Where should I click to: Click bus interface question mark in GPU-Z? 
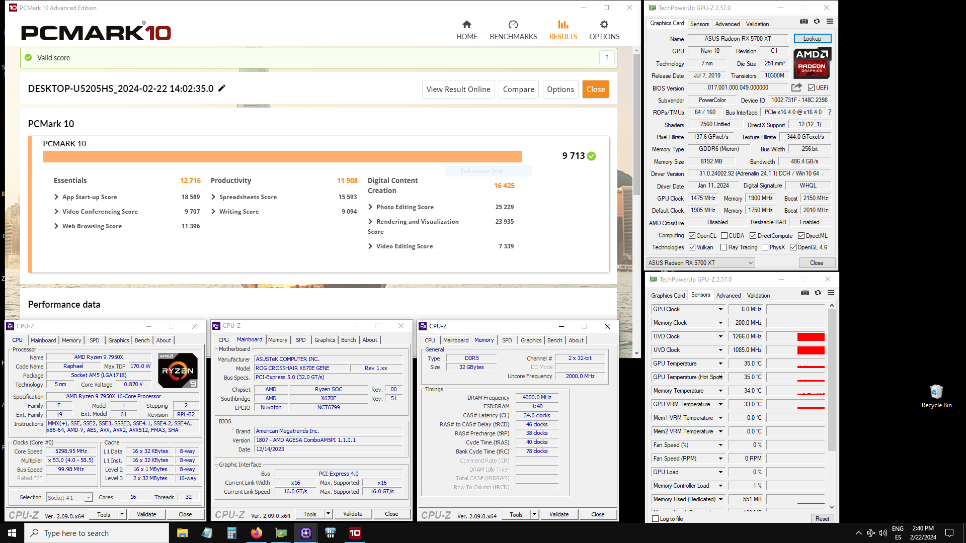[x=830, y=112]
